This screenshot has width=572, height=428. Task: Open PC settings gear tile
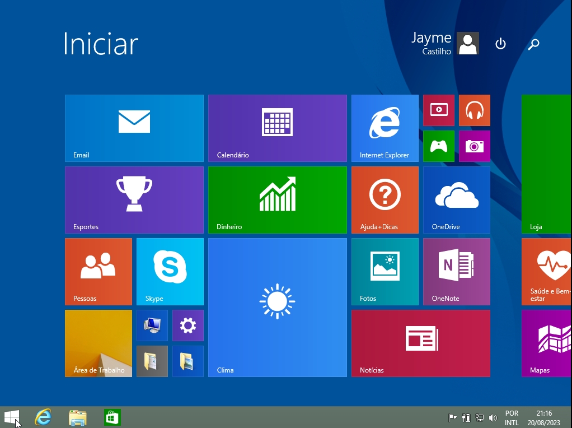pyautogui.click(x=187, y=325)
